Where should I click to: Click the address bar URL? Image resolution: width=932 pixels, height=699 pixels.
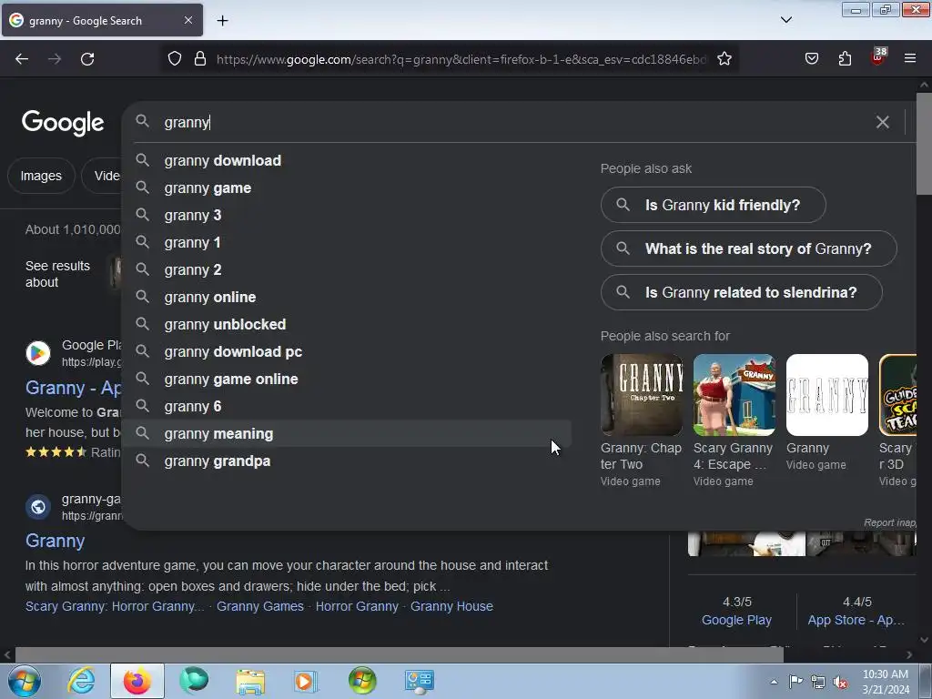[461, 59]
